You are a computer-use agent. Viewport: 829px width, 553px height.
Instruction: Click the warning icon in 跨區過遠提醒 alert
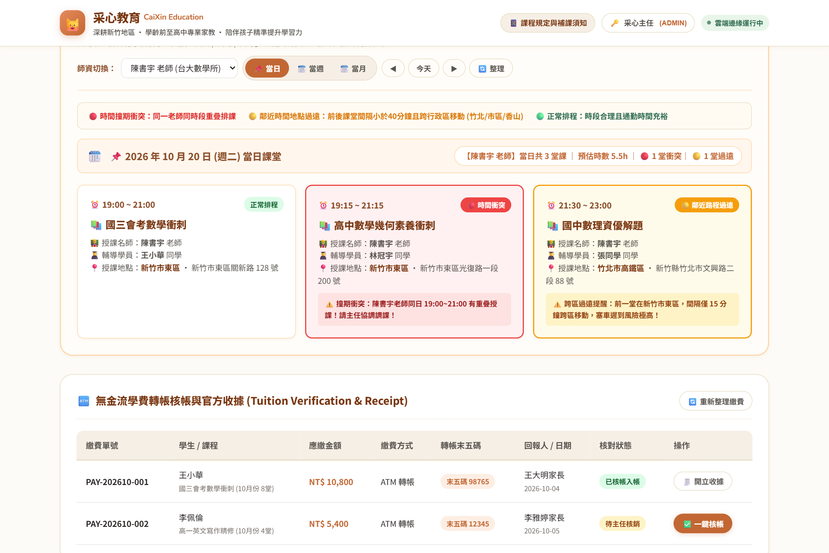[557, 304]
